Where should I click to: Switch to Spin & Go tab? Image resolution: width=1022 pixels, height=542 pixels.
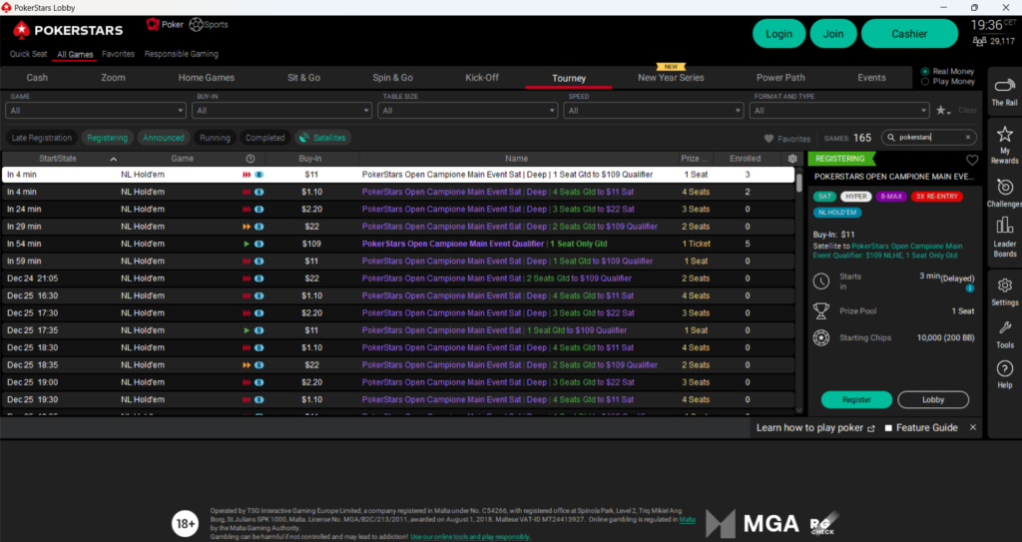(x=392, y=77)
